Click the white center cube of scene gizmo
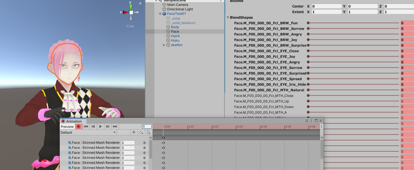414x170 pixels. [x=131, y=12]
